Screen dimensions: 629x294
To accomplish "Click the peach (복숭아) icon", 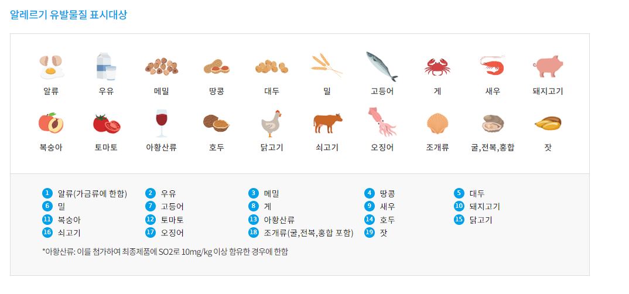I will pos(50,123).
